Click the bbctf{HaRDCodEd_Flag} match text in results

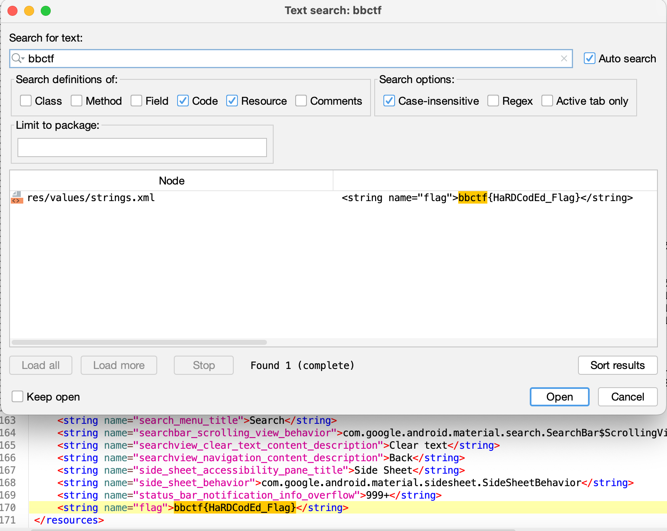tap(519, 198)
